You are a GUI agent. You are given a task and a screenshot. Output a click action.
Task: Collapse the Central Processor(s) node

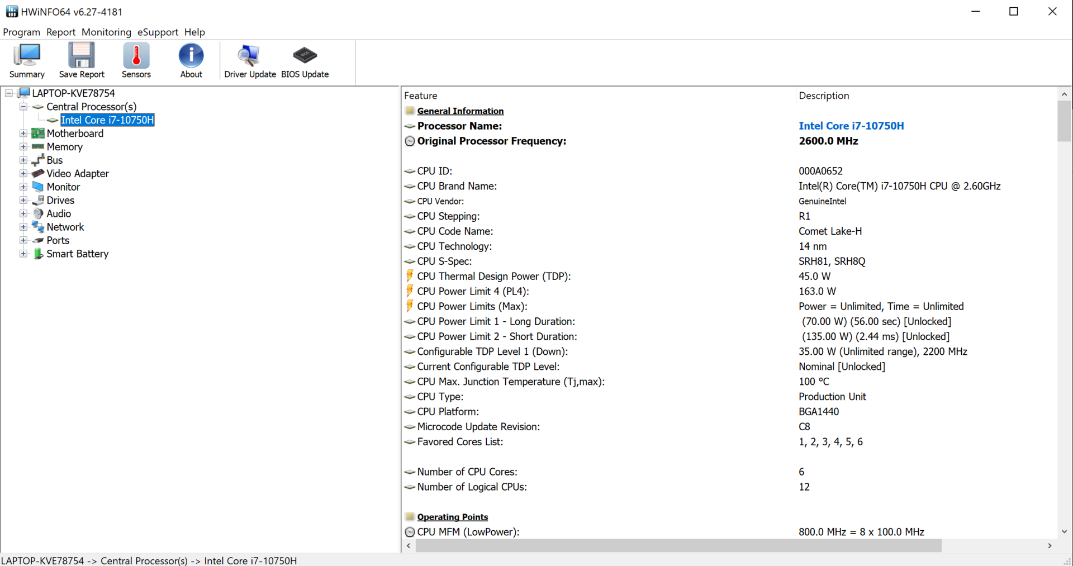coord(23,107)
